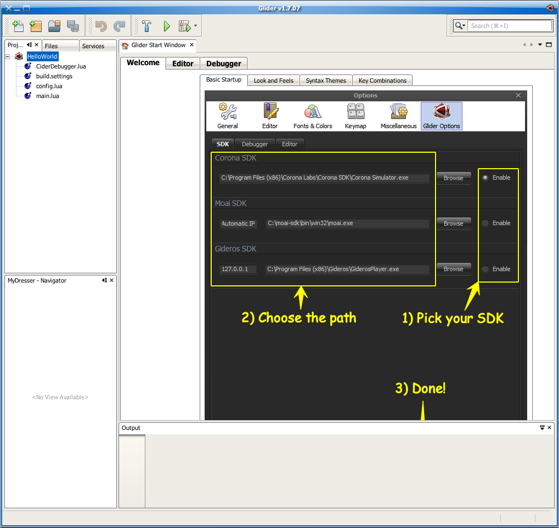Browse for the Gideros SDK path
The image size is (559, 528).
(453, 269)
